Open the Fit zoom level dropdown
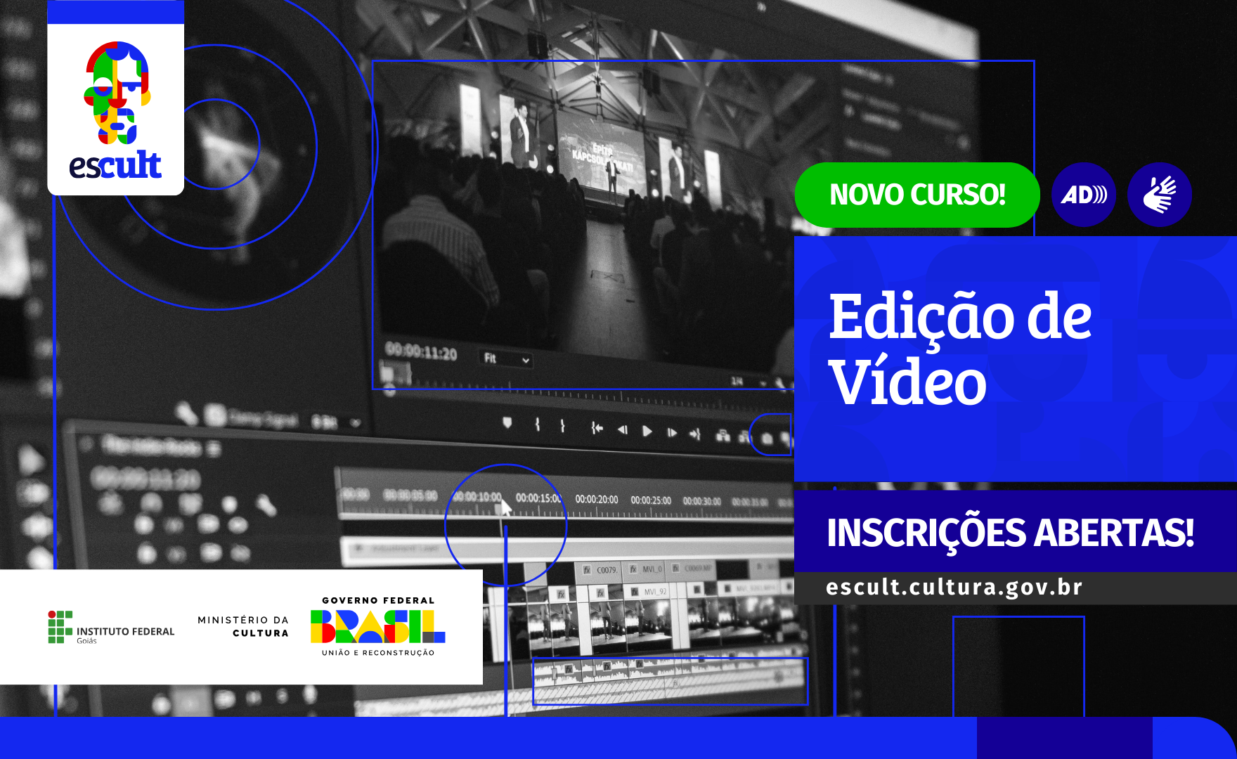Screen dimensions: 1237x759 pos(506,359)
